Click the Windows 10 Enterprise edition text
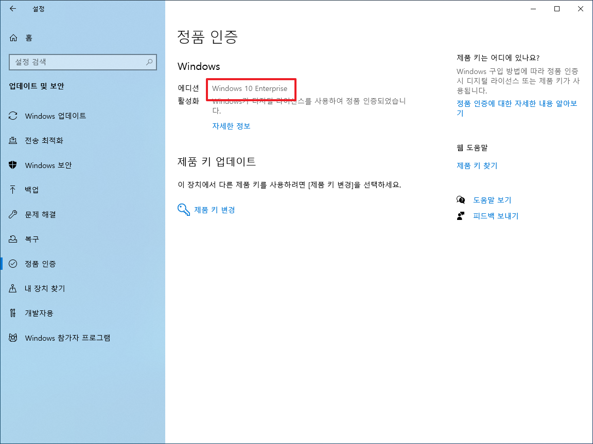This screenshot has width=593, height=444. 250,88
